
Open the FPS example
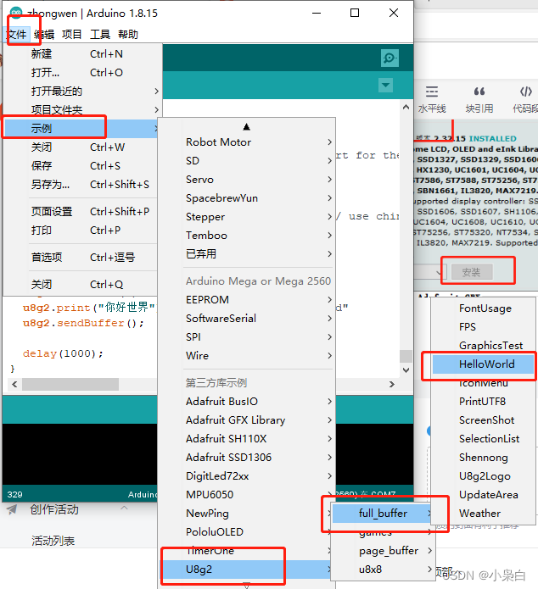coord(483,327)
